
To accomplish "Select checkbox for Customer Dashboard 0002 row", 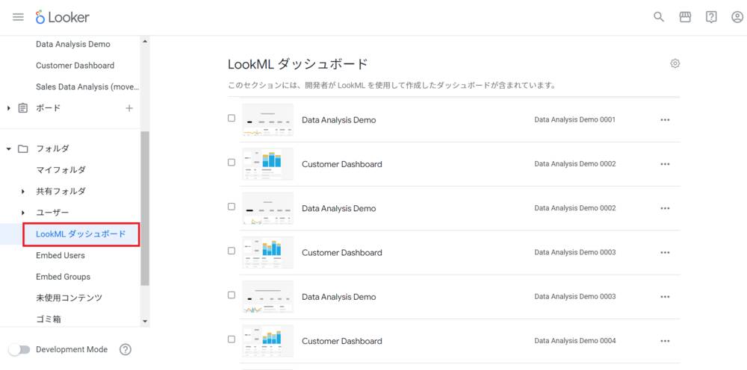I will point(232,162).
